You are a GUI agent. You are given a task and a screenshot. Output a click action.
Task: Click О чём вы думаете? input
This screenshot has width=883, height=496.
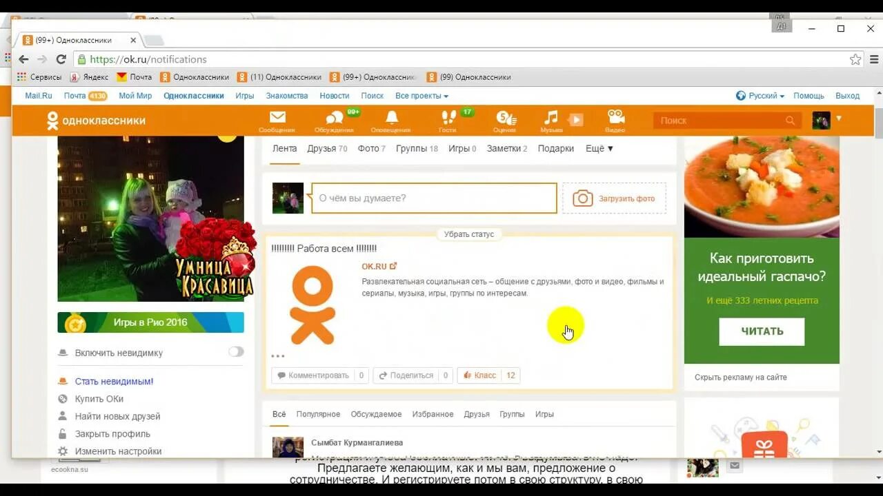[x=434, y=198]
